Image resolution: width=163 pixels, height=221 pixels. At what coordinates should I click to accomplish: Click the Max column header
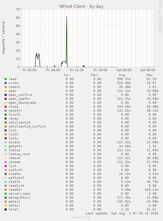click(x=150, y=75)
